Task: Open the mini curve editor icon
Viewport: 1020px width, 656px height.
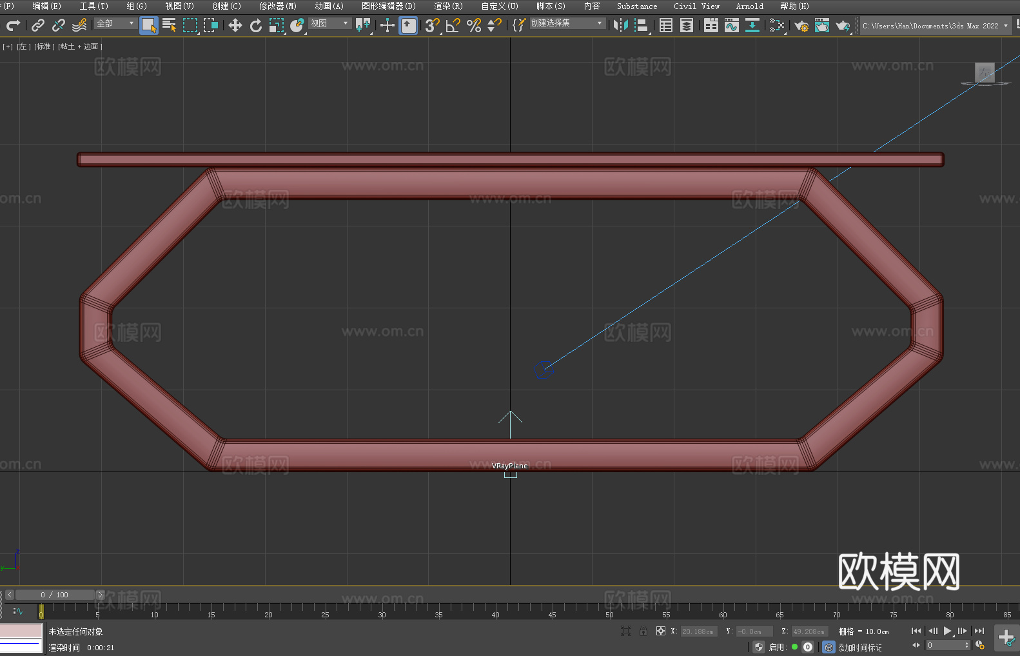Action: [x=18, y=611]
